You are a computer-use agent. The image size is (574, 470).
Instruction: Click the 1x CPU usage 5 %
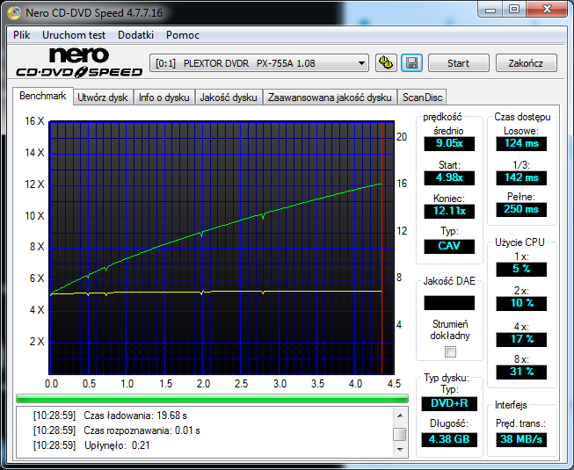click(521, 269)
